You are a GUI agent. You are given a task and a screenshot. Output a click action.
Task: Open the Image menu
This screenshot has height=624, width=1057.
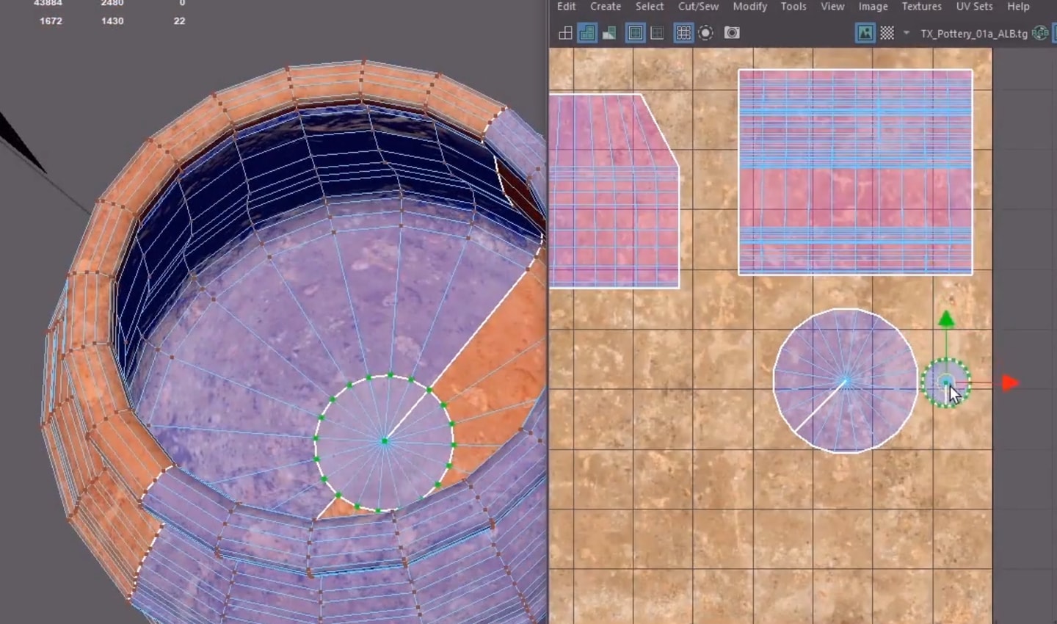click(873, 7)
